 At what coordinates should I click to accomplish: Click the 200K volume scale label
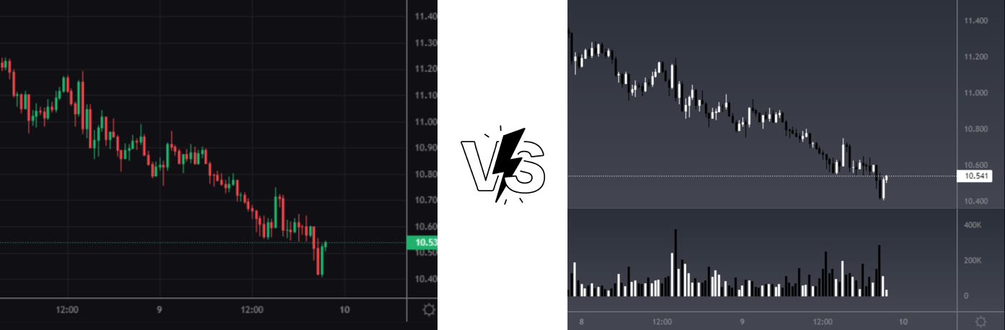pos(973,261)
